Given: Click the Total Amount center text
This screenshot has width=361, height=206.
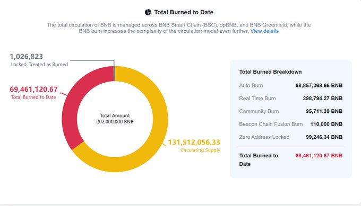Looking at the screenshot, I should coord(115,115).
